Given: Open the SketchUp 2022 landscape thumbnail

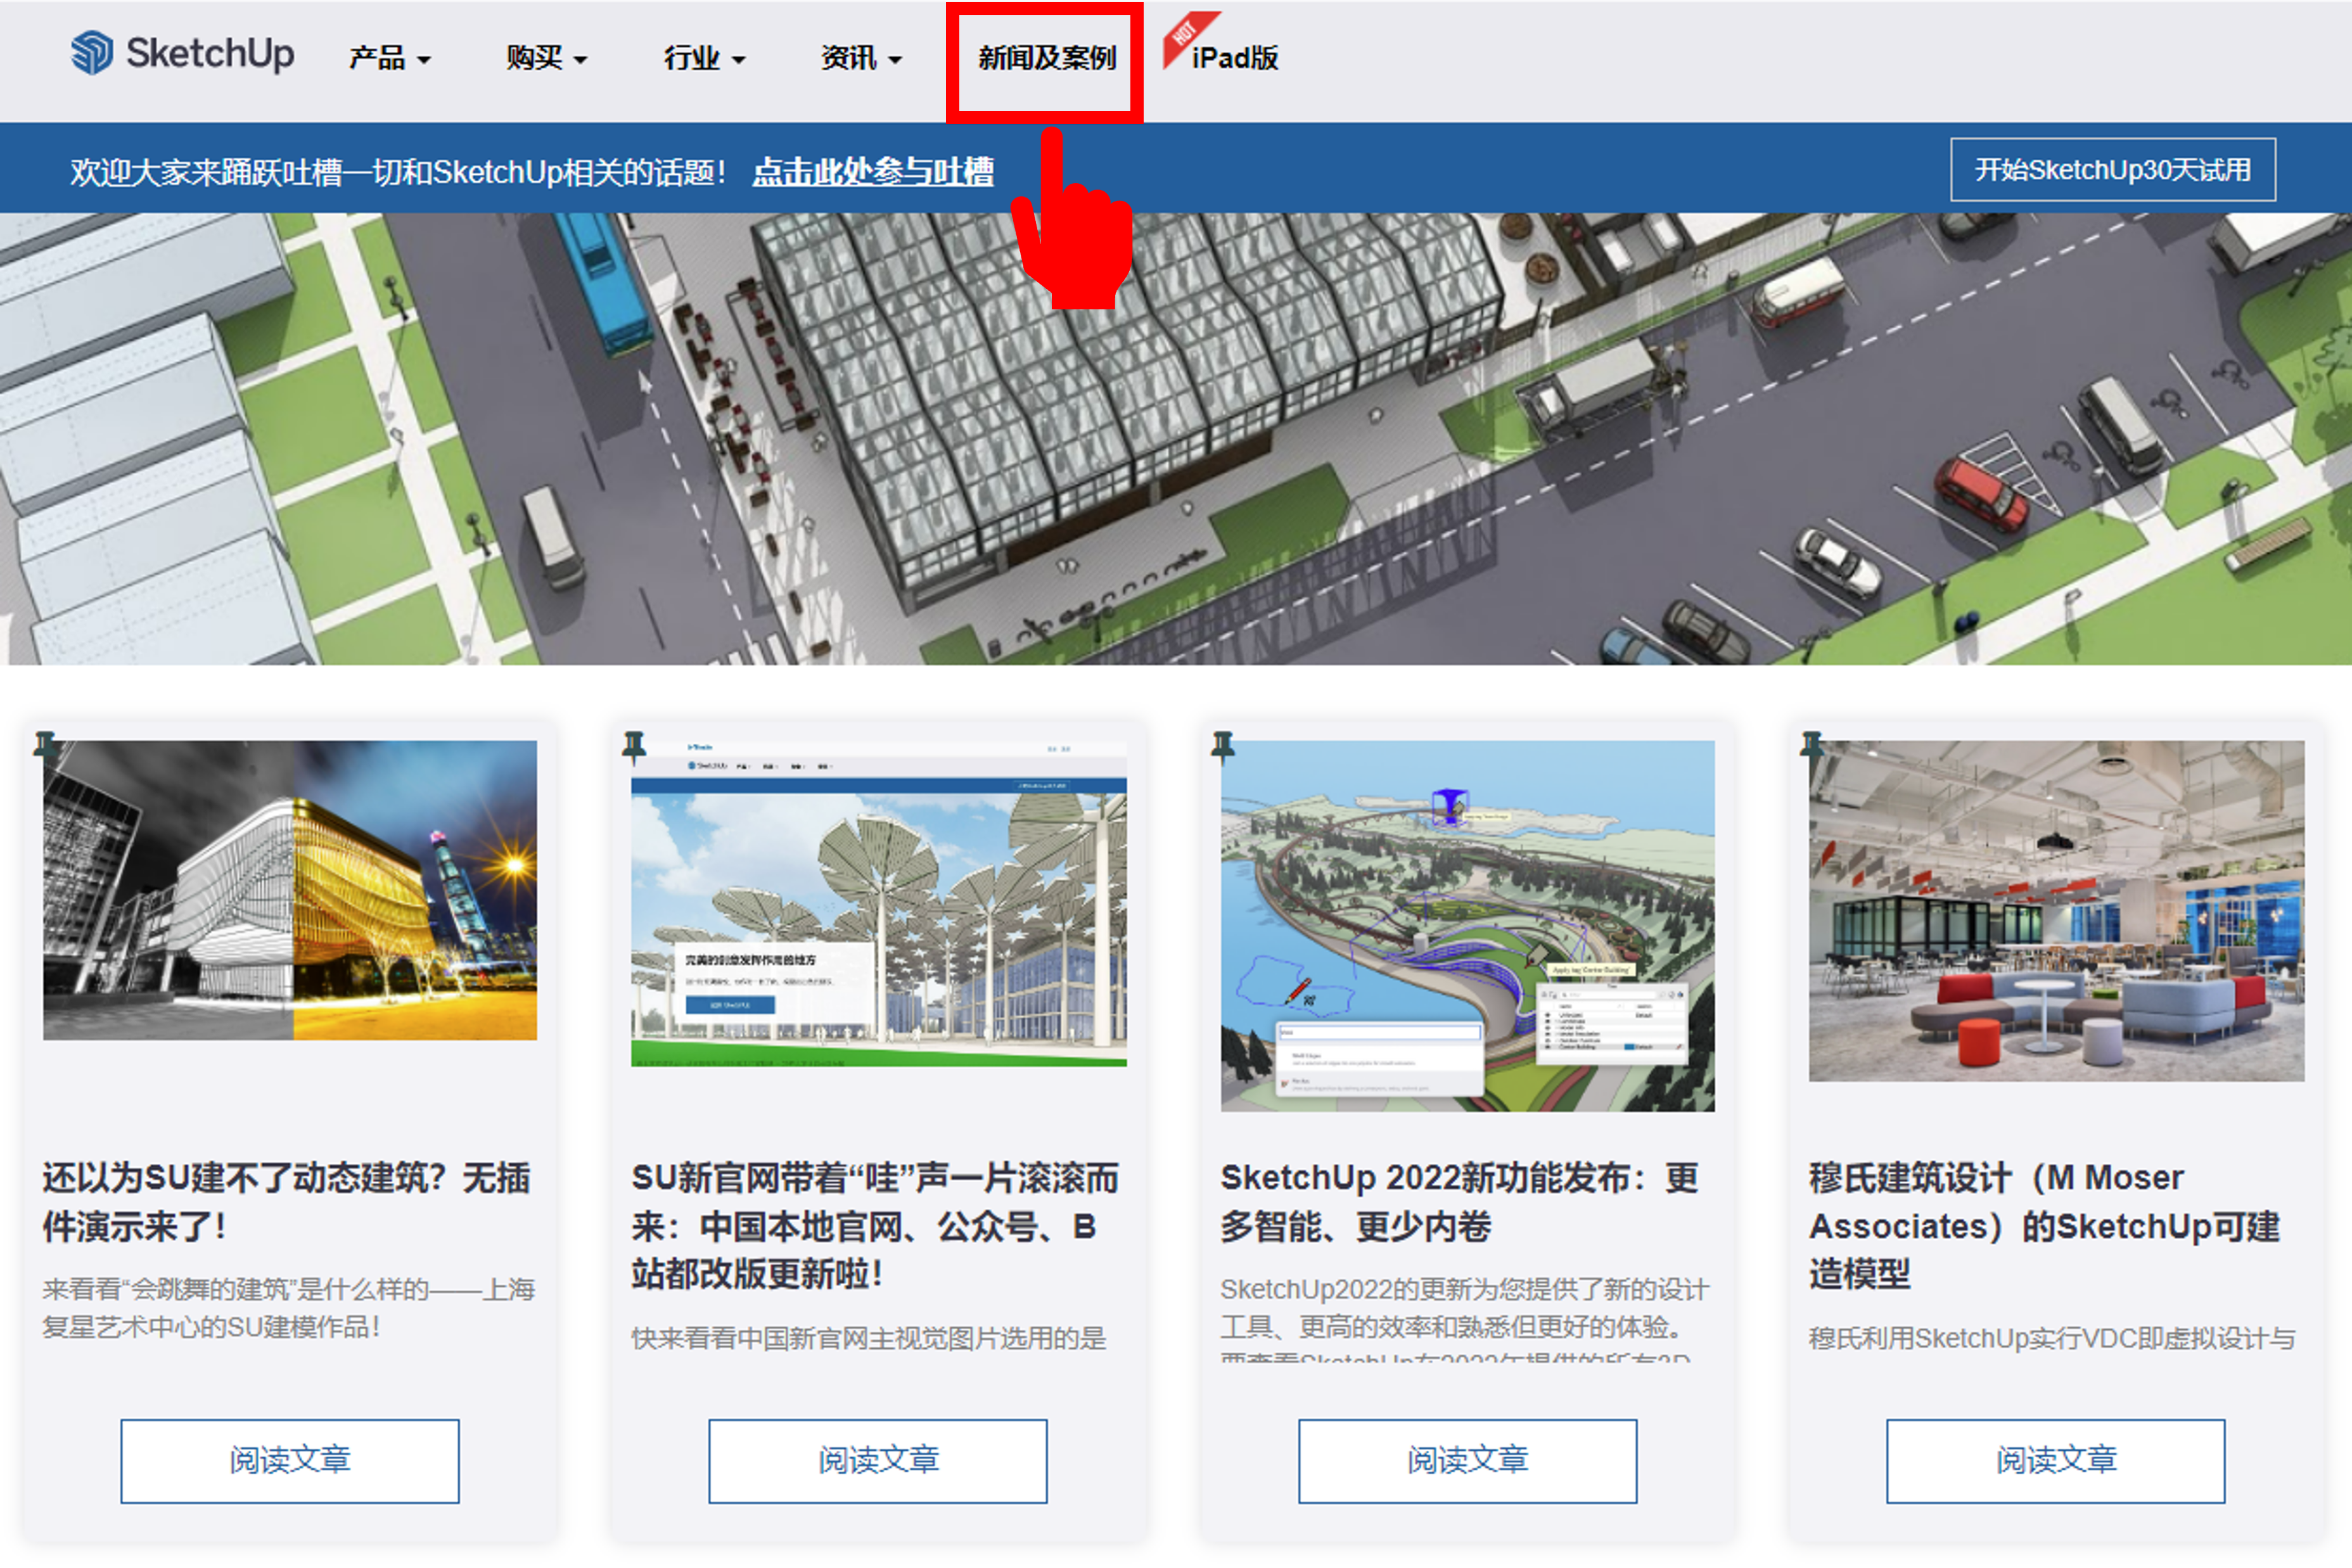Looking at the screenshot, I should point(1468,926).
